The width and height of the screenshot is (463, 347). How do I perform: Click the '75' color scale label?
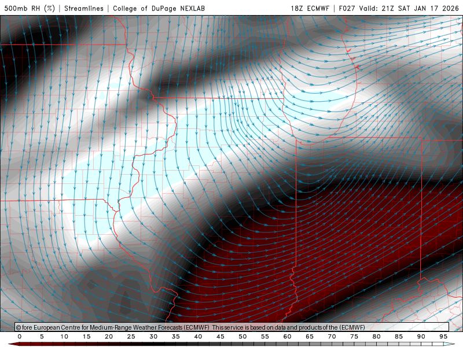coord(354,337)
